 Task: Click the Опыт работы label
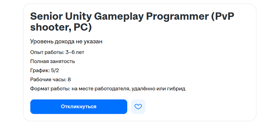coord(47,52)
